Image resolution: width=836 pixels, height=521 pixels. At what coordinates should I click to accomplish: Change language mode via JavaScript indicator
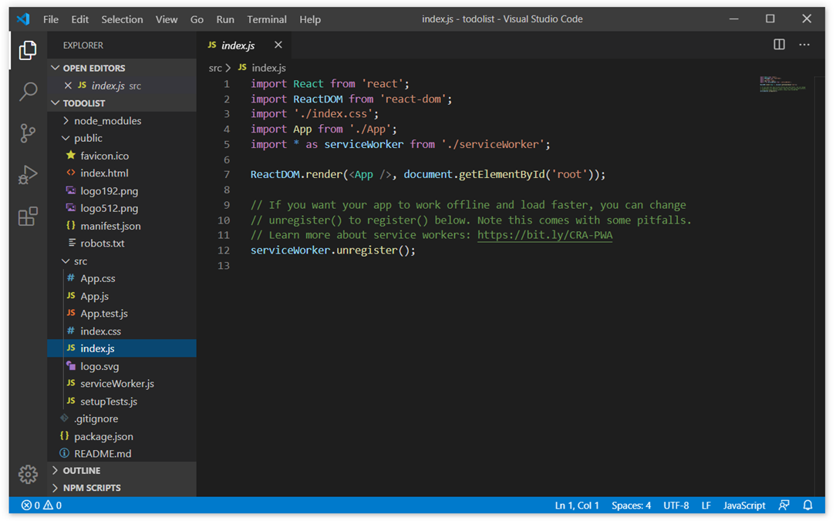[744, 505]
